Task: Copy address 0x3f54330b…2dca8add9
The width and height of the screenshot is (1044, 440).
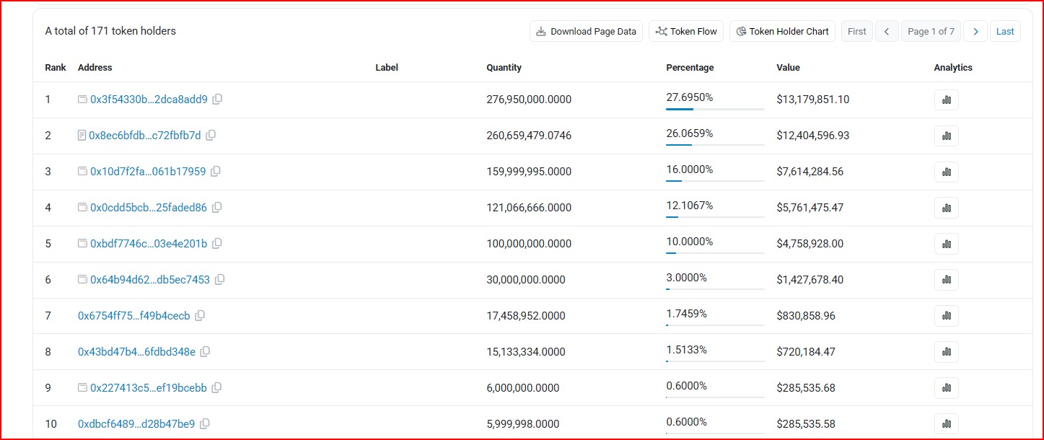Action: pos(217,100)
